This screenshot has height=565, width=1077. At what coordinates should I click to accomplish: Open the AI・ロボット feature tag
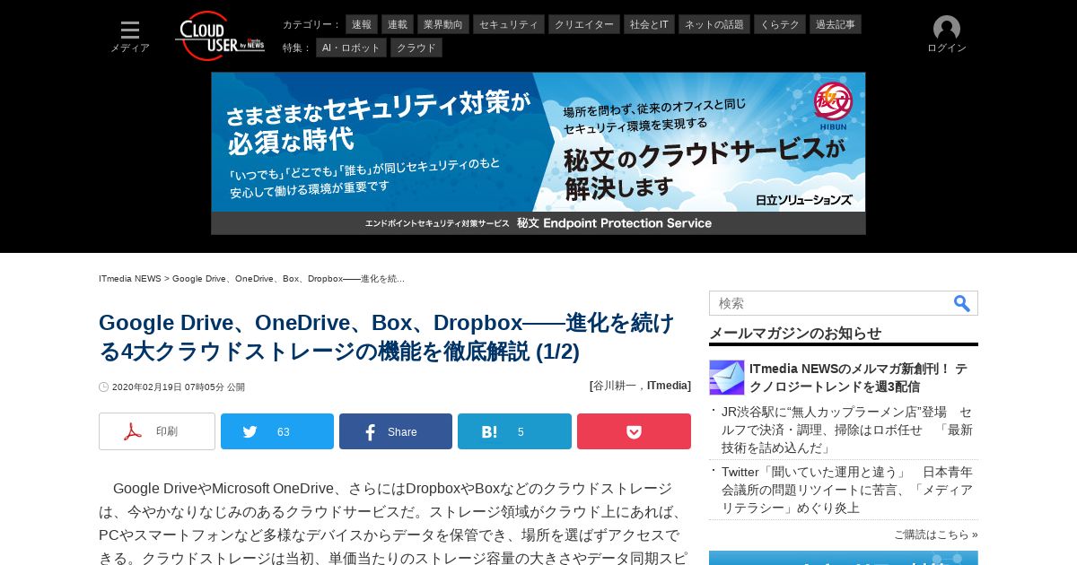tap(351, 48)
